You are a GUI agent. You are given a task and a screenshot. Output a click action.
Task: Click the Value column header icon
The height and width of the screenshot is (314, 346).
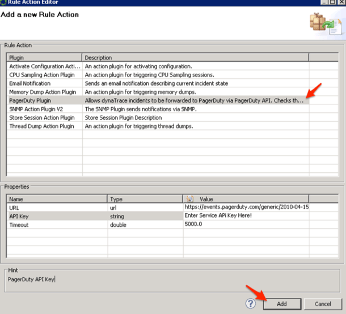(x=189, y=199)
